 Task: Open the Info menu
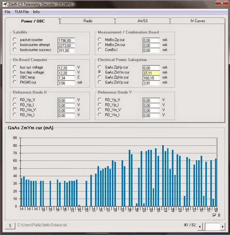36,12
